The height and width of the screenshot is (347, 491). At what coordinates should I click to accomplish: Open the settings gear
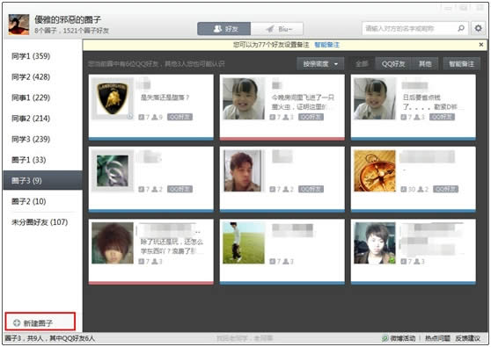click(478, 28)
